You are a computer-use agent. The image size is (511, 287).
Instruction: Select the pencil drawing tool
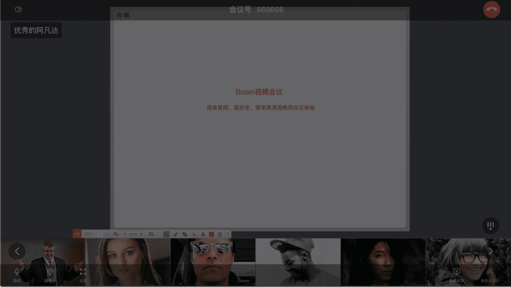click(x=176, y=234)
